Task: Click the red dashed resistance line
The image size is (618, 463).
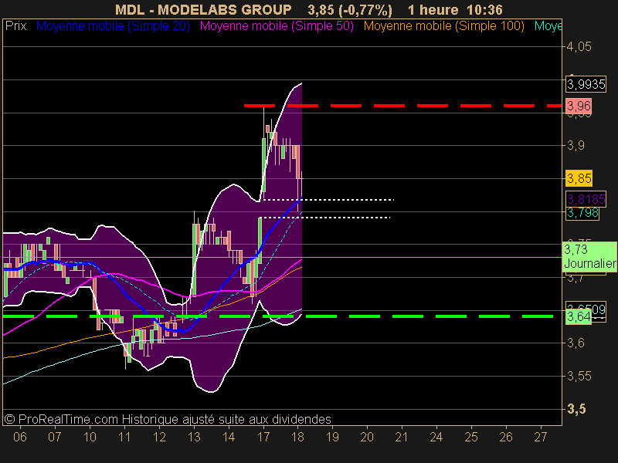Action: 402,106
